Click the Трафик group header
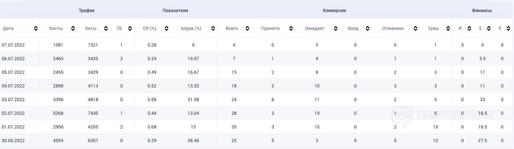 coord(87,11)
